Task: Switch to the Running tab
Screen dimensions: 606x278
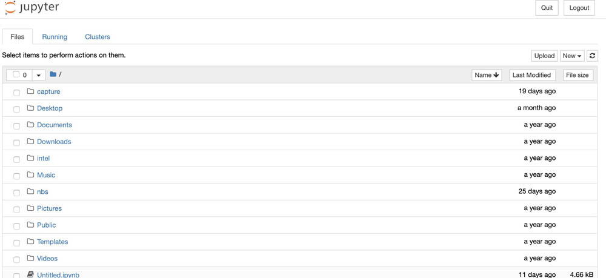Action: tap(55, 37)
